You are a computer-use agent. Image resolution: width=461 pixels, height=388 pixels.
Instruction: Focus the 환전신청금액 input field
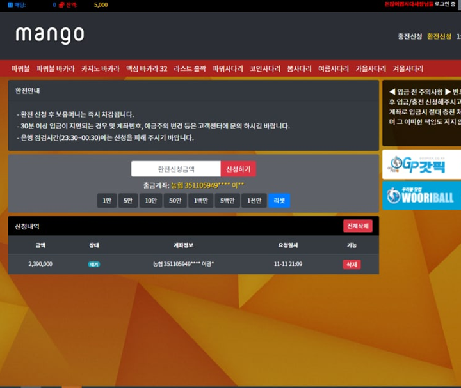point(176,169)
